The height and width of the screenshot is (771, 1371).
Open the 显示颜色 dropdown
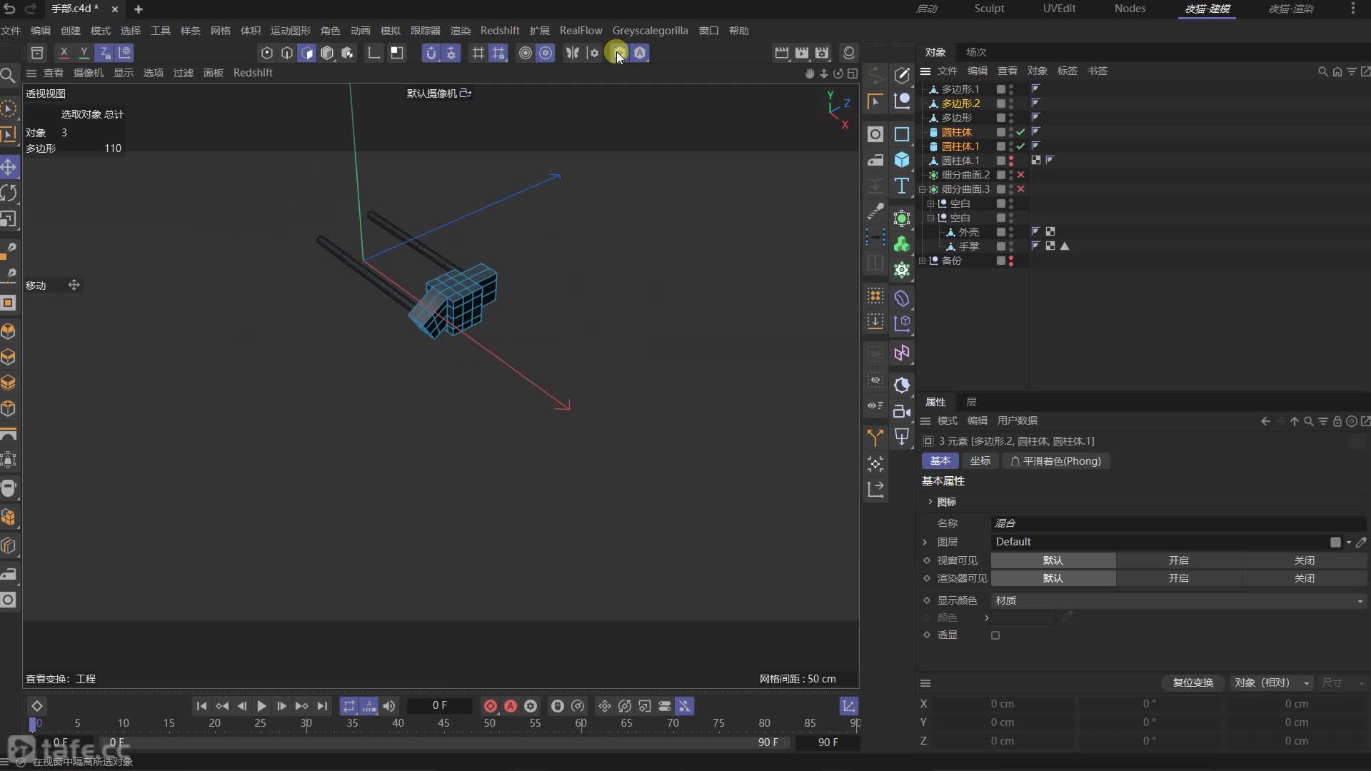click(1178, 601)
